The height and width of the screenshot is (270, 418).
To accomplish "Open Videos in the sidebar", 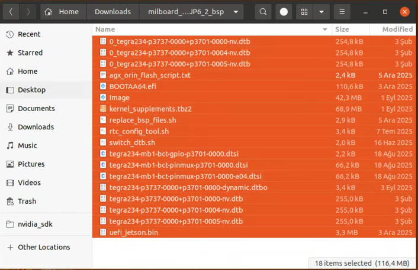I will pos(46,183).
